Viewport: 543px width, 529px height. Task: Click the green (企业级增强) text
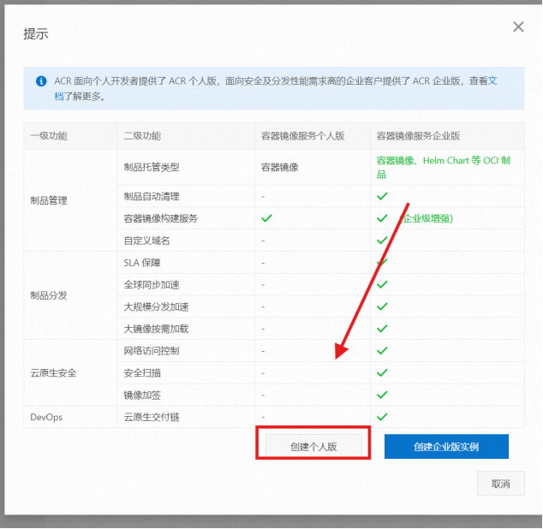point(427,218)
